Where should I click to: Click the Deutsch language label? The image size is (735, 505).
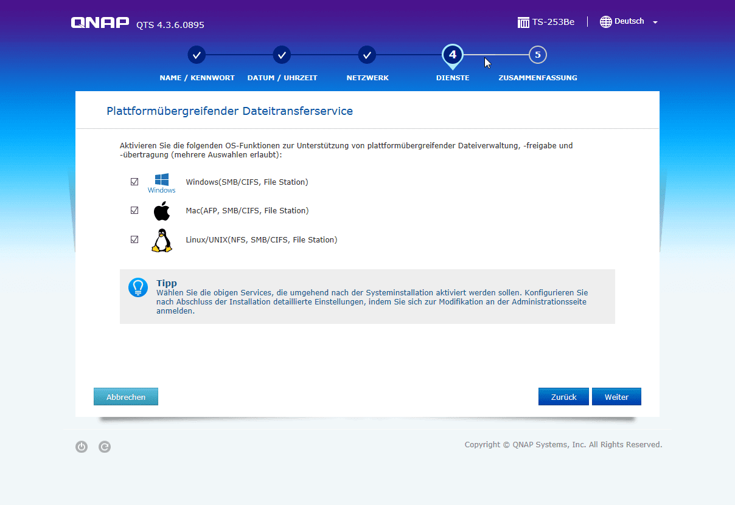(629, 21)
